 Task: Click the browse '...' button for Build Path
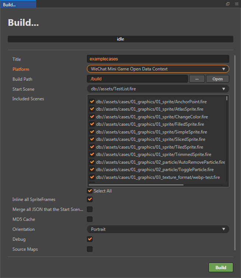(x=197, y=79)
